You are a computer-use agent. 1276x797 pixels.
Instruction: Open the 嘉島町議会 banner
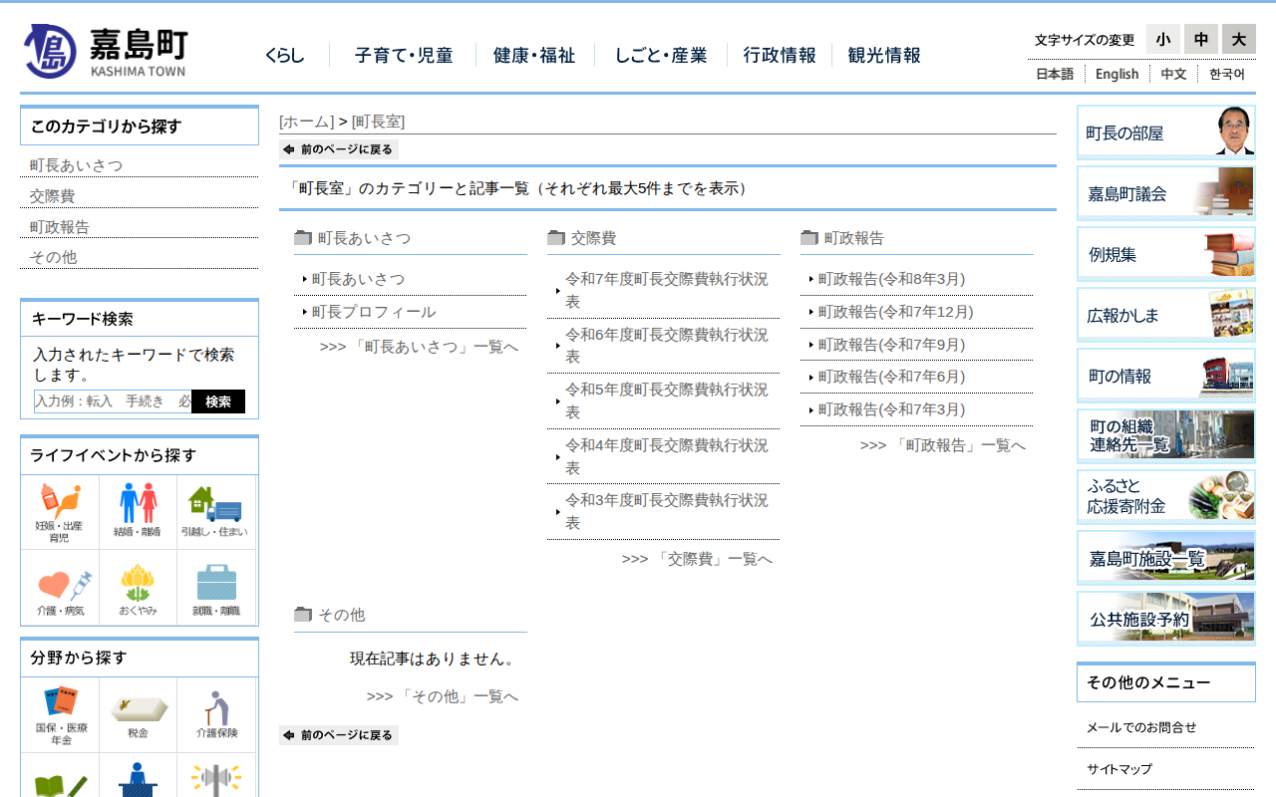[x=1166, y=193]
